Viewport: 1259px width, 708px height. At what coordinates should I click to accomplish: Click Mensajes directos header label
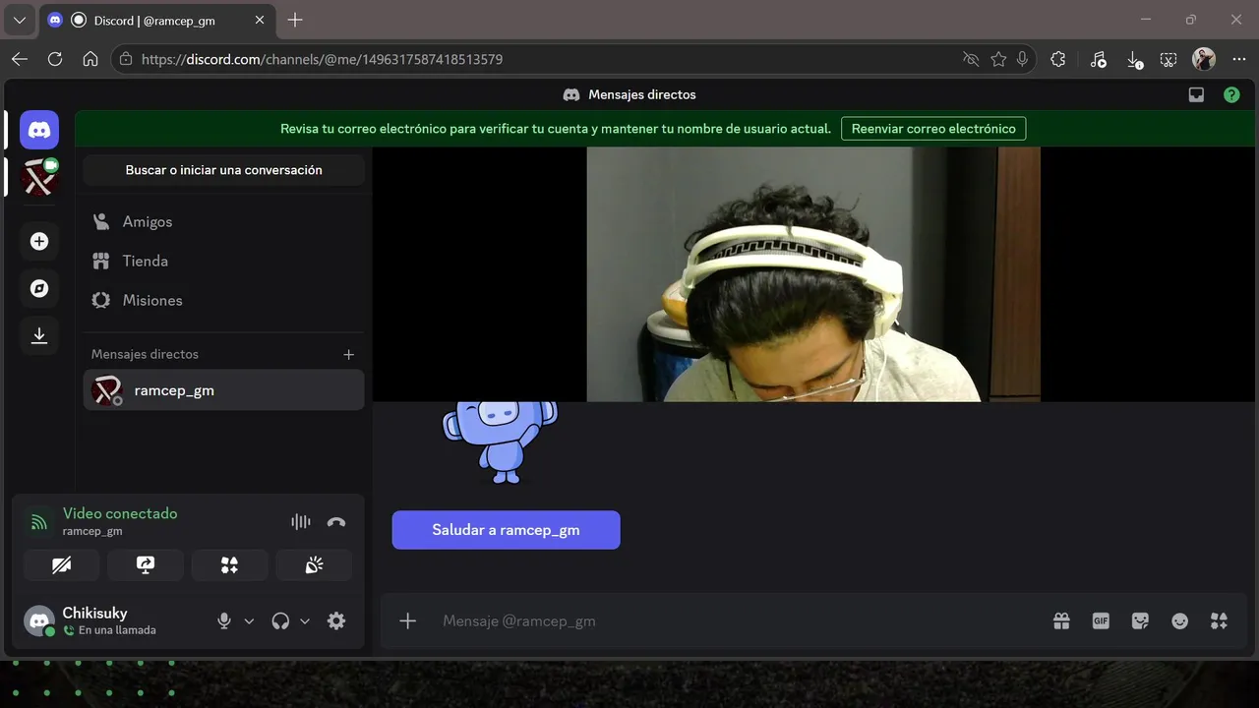point(642,95)
